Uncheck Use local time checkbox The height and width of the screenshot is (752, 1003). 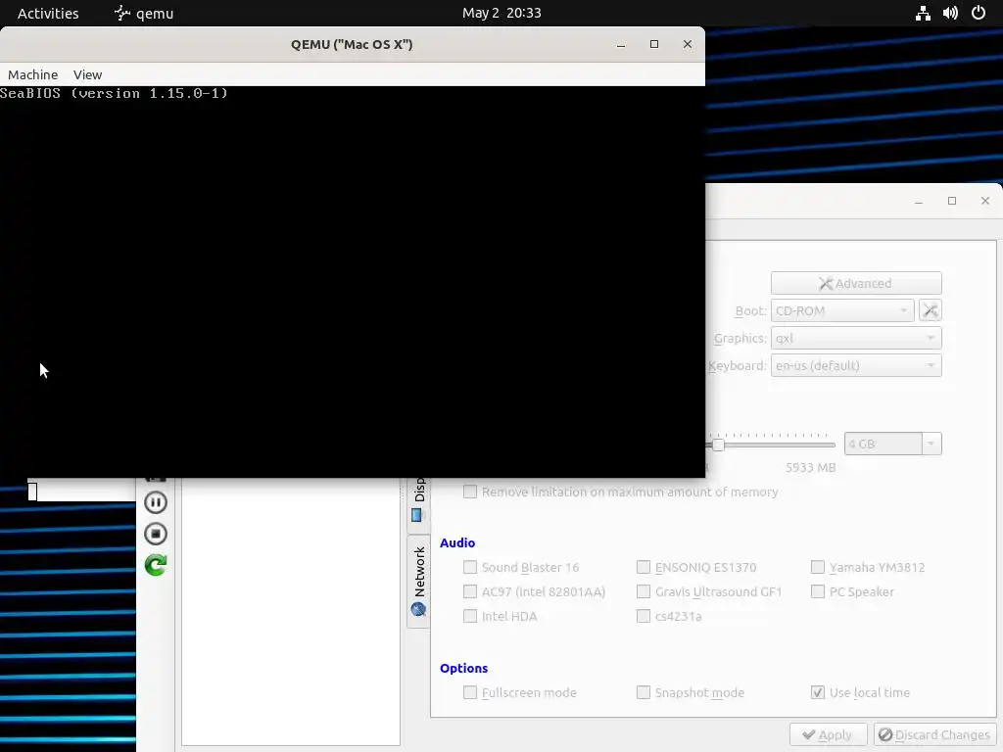pos(818,692)
